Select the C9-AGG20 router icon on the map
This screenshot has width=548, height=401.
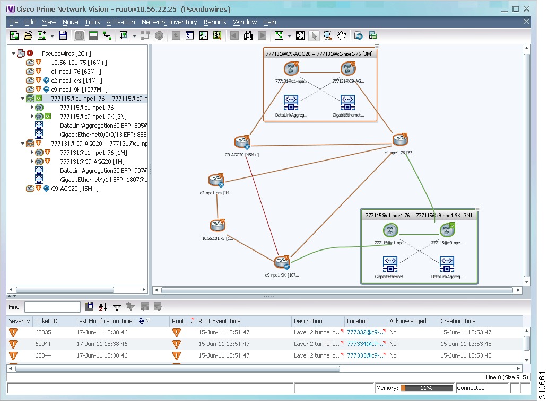pyautogui.click(x=242, y=142)
